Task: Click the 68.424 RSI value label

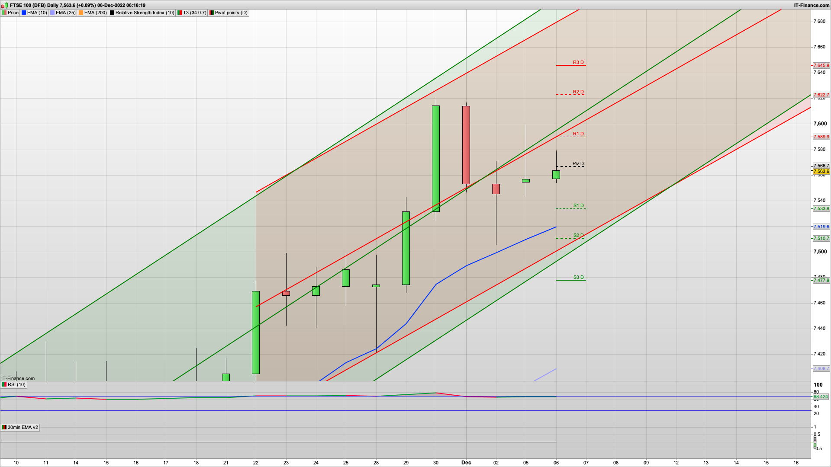Action: pyautogui.click(x=821, y=396)
